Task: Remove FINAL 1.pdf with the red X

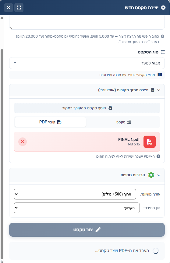Action: [x=23, y=142]
